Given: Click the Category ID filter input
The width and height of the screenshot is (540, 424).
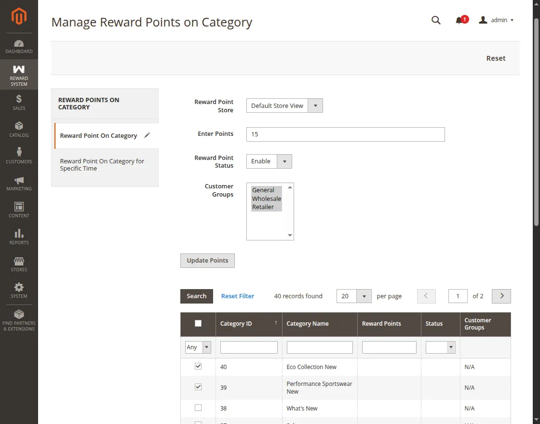Looking at the screenshot, I should pyautogui.click(x=249, y=347).
